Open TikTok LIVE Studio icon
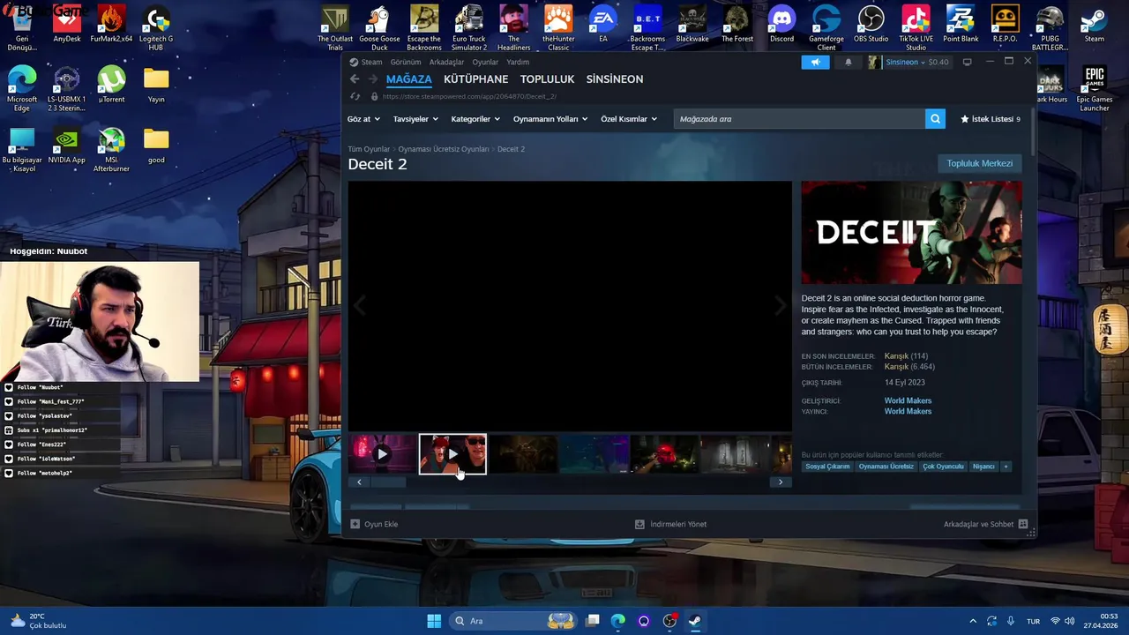This screenshot has height=635, width=1129. coord(916,28)
